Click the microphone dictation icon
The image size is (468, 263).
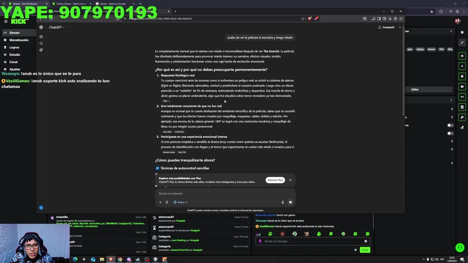(283, 202)
